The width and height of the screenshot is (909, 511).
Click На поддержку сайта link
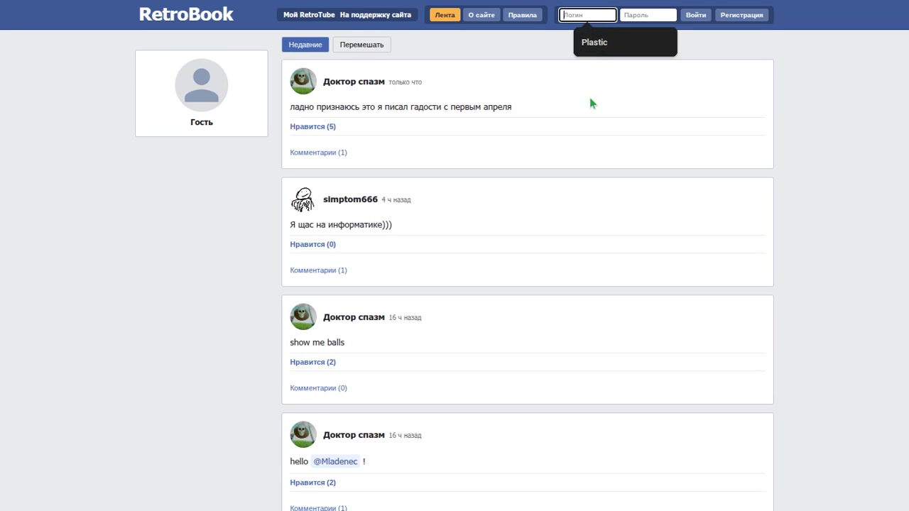pyautogui.click(x=375, y=15)
